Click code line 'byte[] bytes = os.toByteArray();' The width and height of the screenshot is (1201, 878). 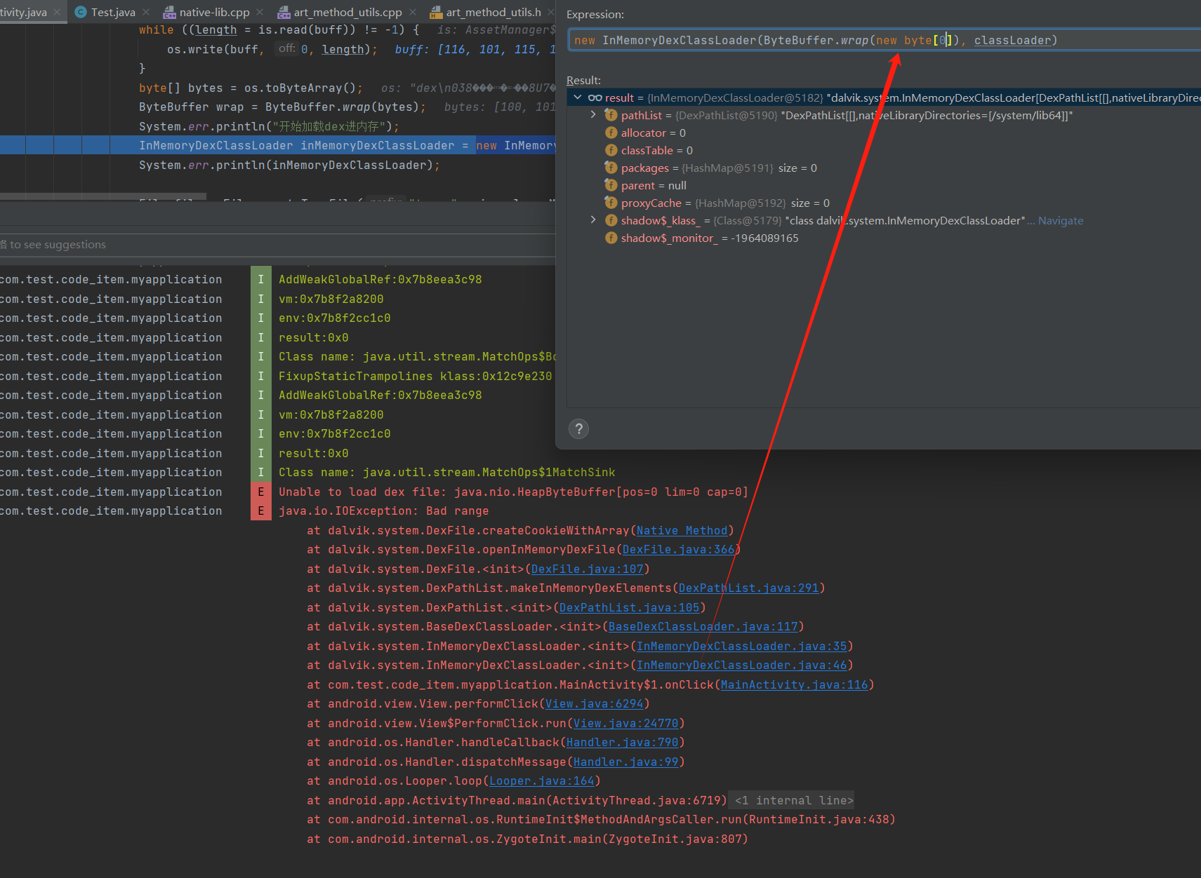[251, 88]
